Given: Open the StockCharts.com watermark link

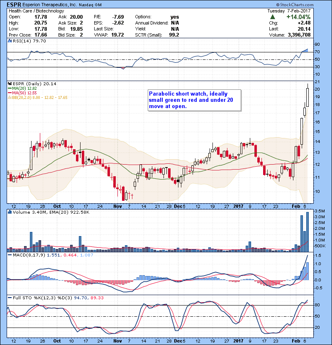Looking at the screenshot, I should point(295,5).
